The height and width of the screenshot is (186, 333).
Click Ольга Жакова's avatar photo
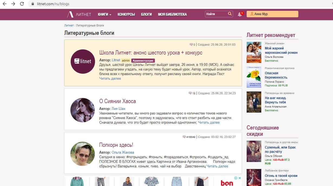pyautogui.click(x=83, y=154)
